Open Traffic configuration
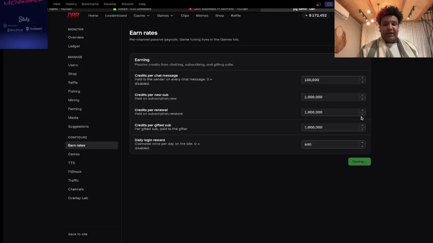The image size is (433, 243). [x=73, y=181]
